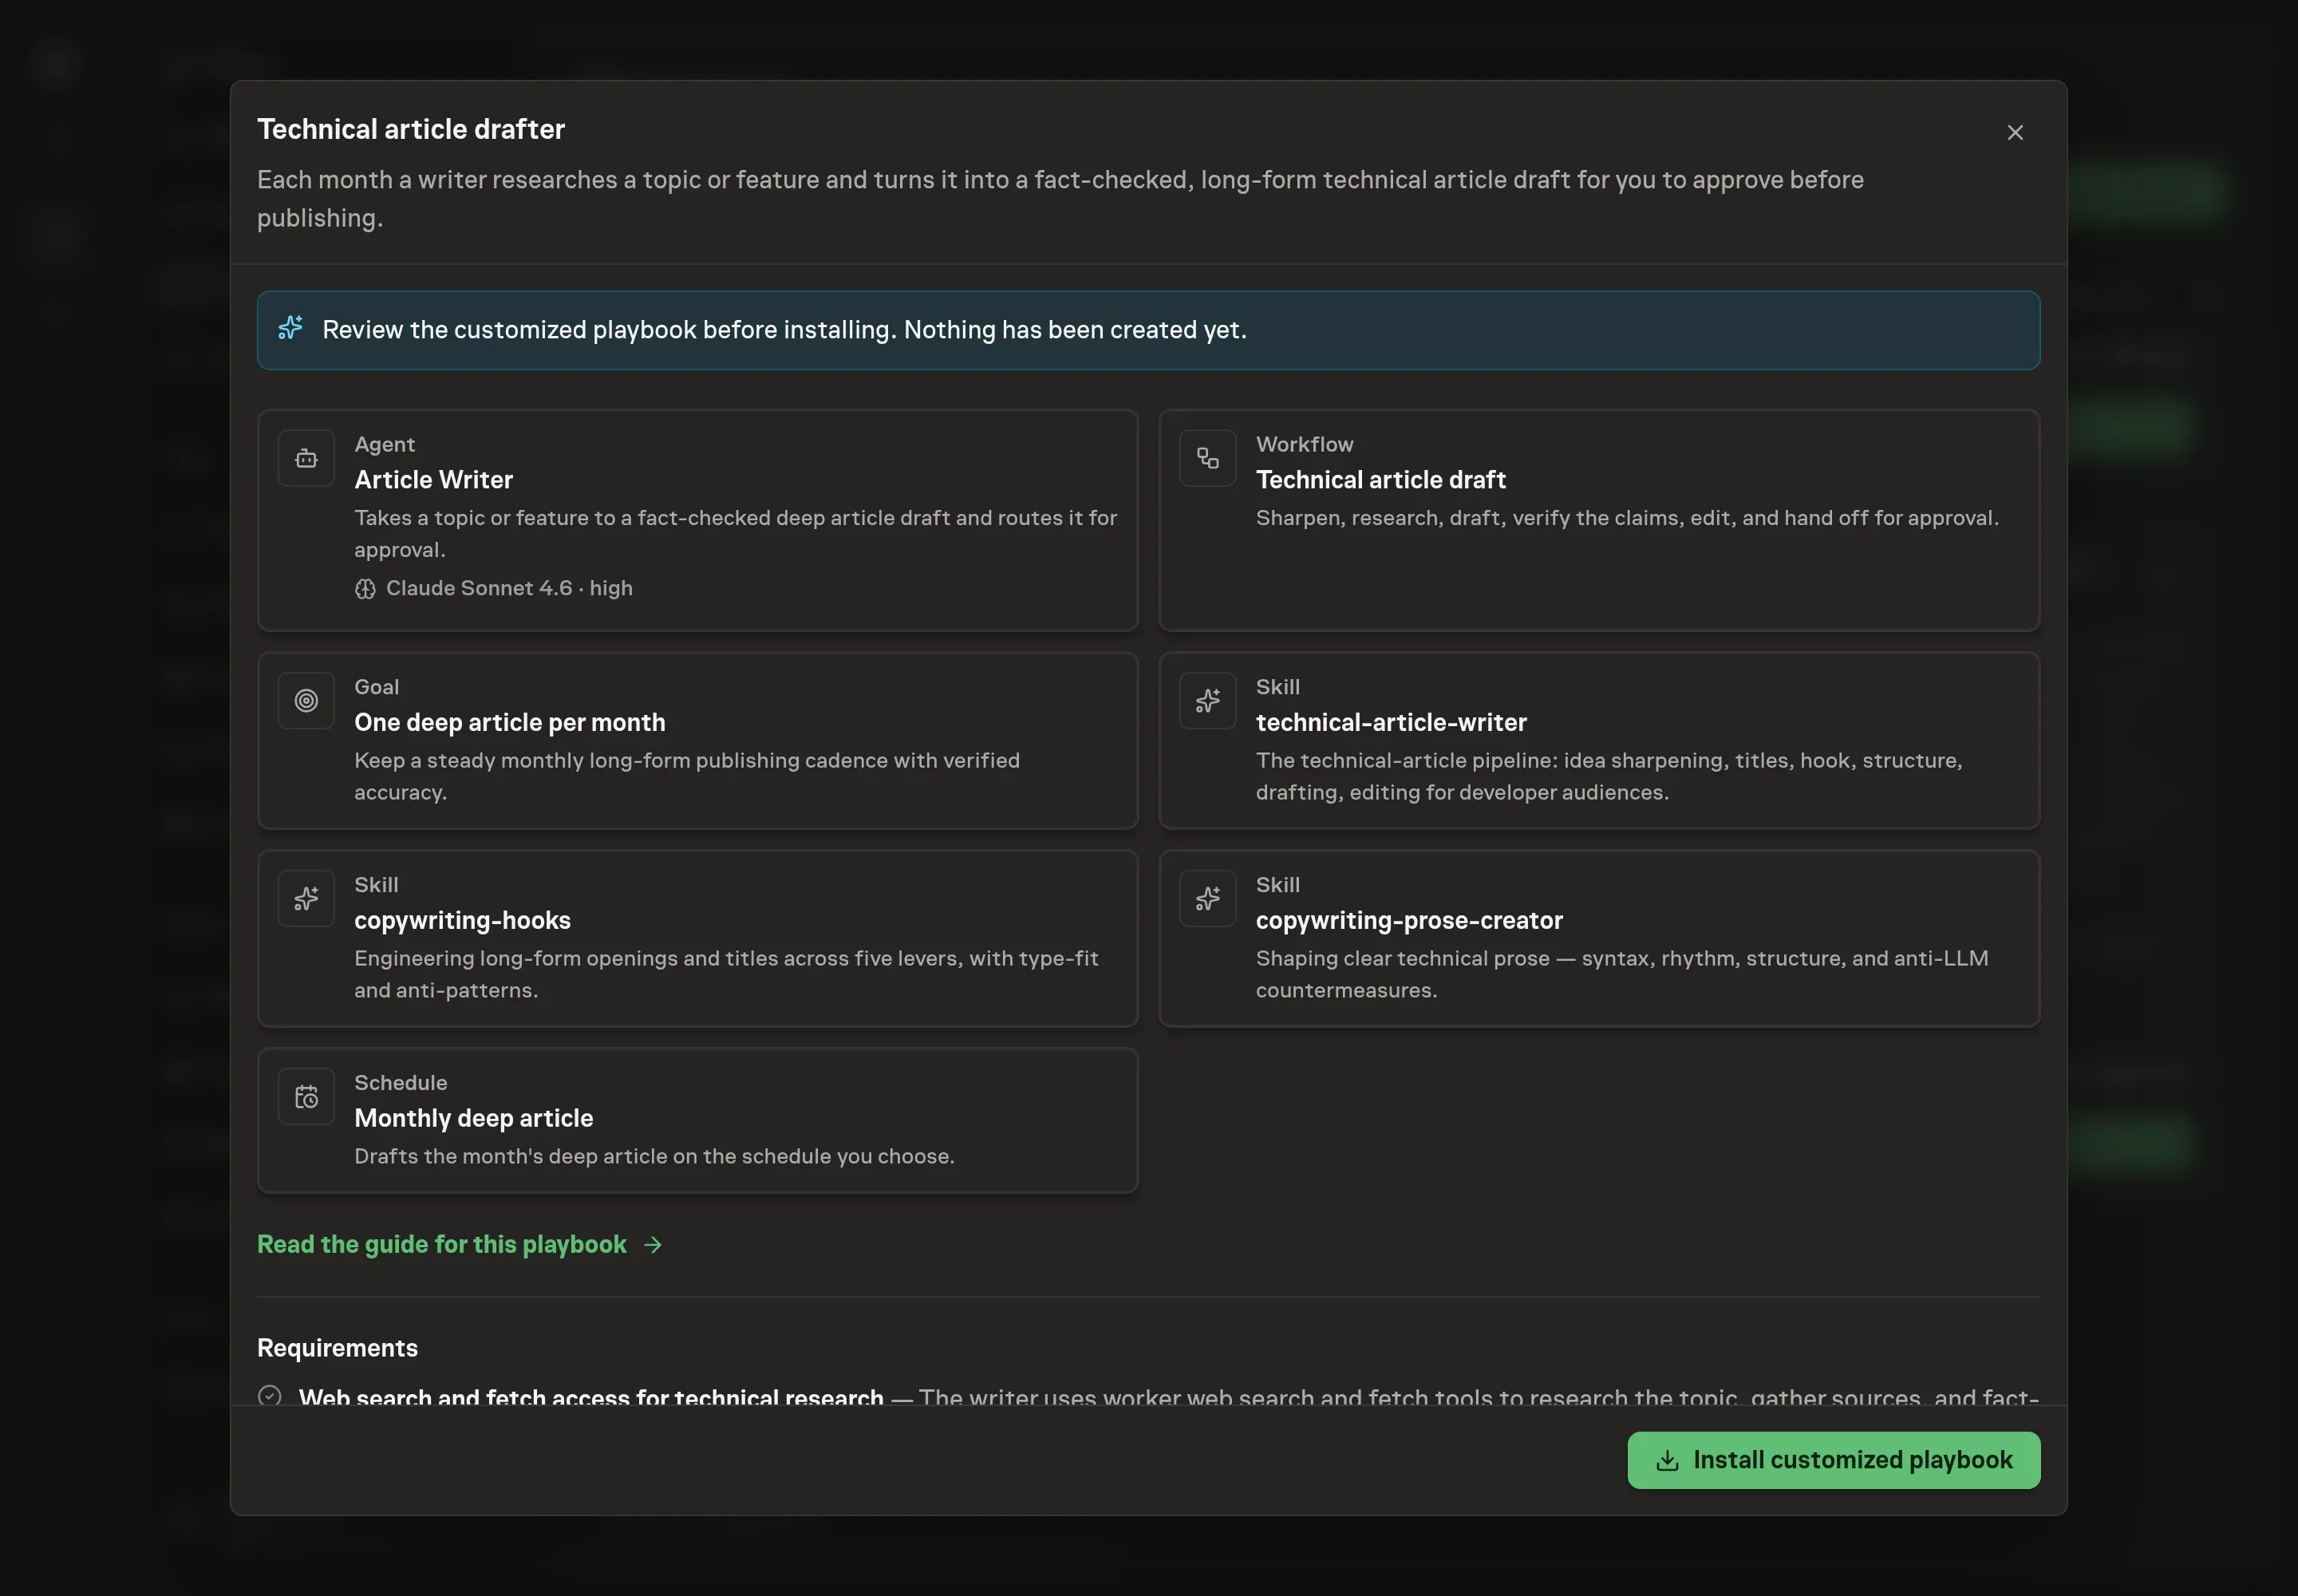Screen dimensions: 2298x1596
Task: Select the copywriting-hooks skill name
Action: click(462, 919)
